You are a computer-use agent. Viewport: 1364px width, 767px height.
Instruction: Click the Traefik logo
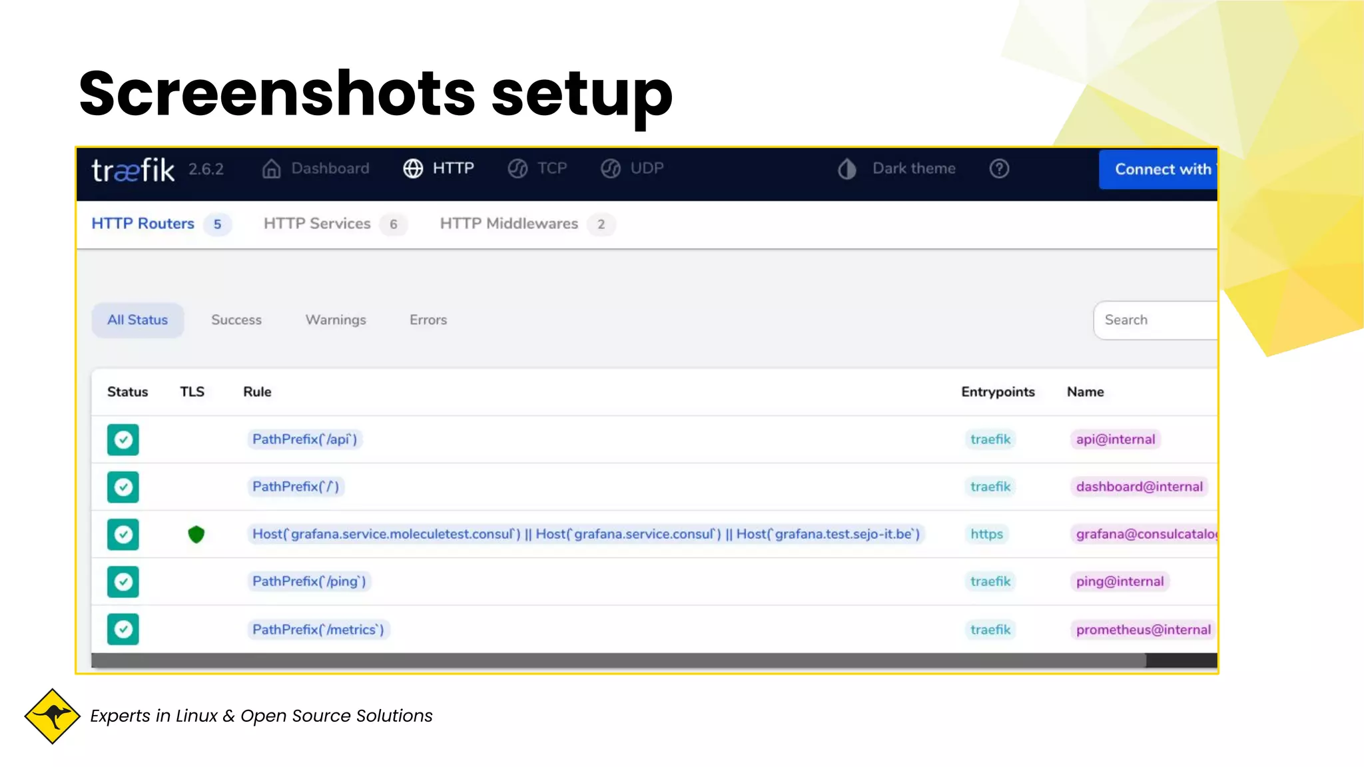(x=133, y=170)
